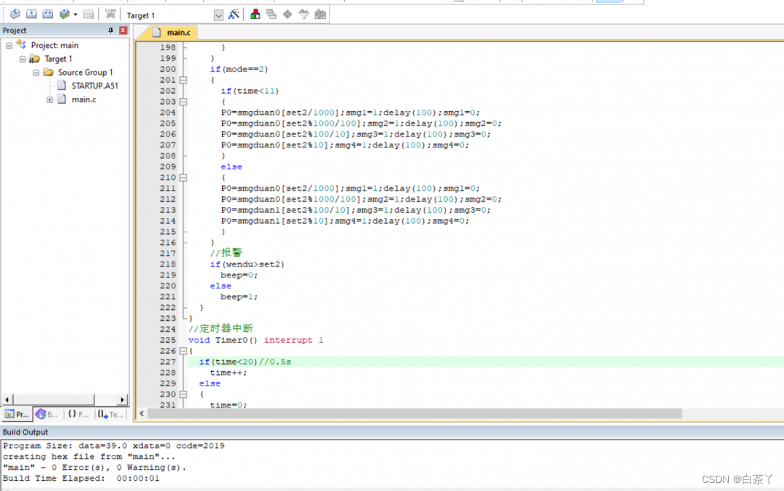
Task: Toggle the code fold box at line 226
Action: click(x=183, y=351)
